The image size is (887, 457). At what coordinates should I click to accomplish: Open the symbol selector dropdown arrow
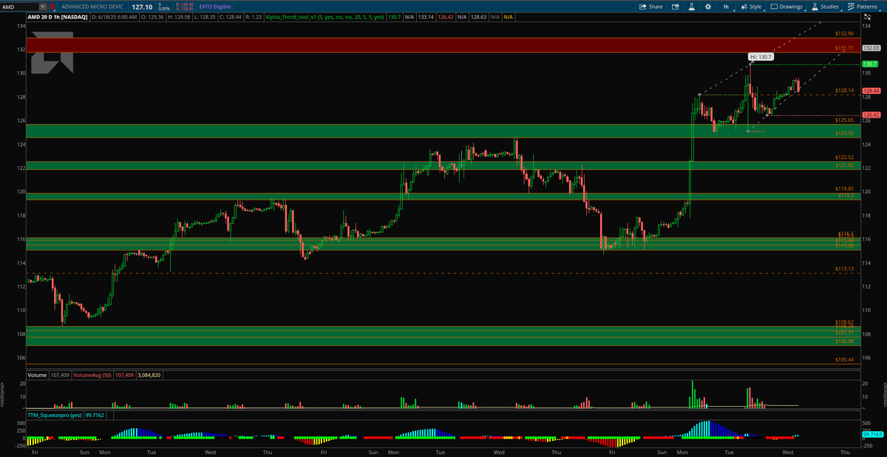point(43,7)
